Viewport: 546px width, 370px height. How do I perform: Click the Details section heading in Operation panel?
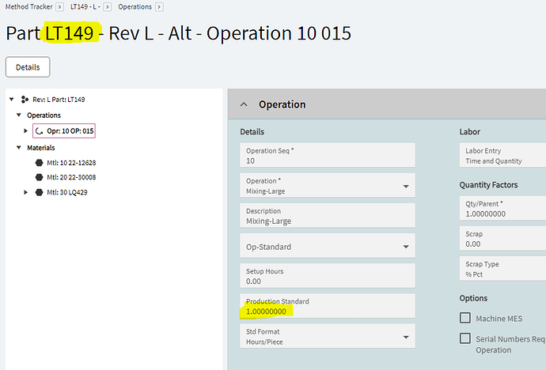click(x=252, y=132)
